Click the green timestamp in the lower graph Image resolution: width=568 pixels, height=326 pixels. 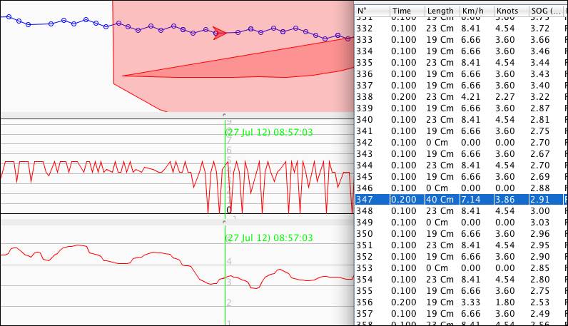click(269, 238)
